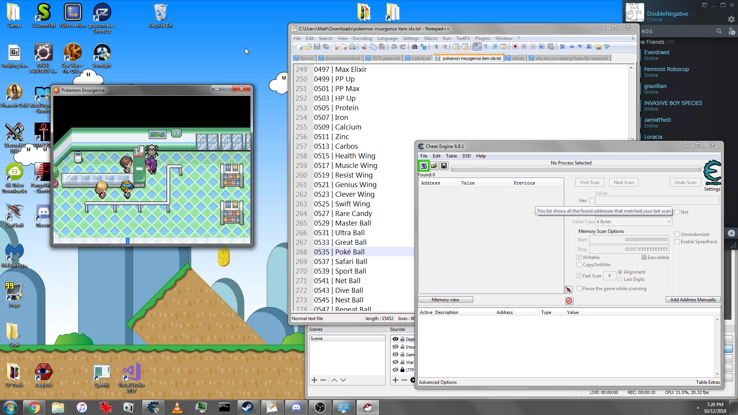Open Chrome from the taskbar
Viewport: 738px width, 415px height.
click(x=34, y=407)
